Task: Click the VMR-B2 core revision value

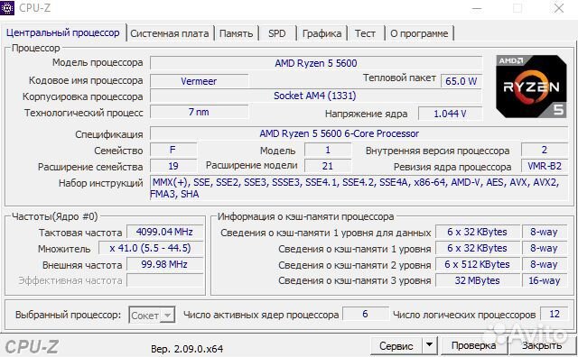Action: coord(545,166)
